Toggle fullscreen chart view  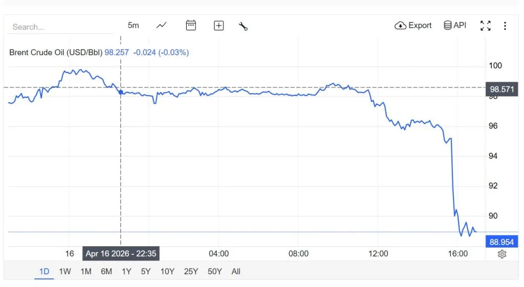486,26
